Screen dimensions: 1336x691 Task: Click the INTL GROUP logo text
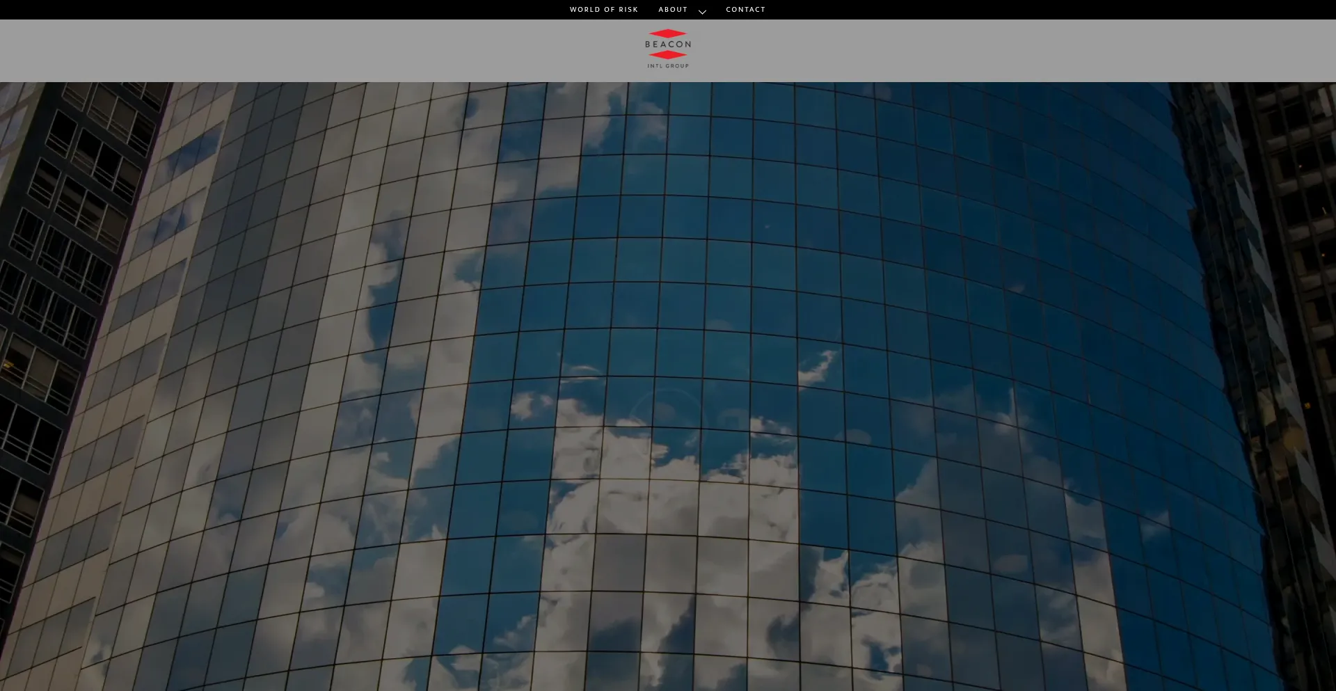pyautogui.click(x=668, y=66)
